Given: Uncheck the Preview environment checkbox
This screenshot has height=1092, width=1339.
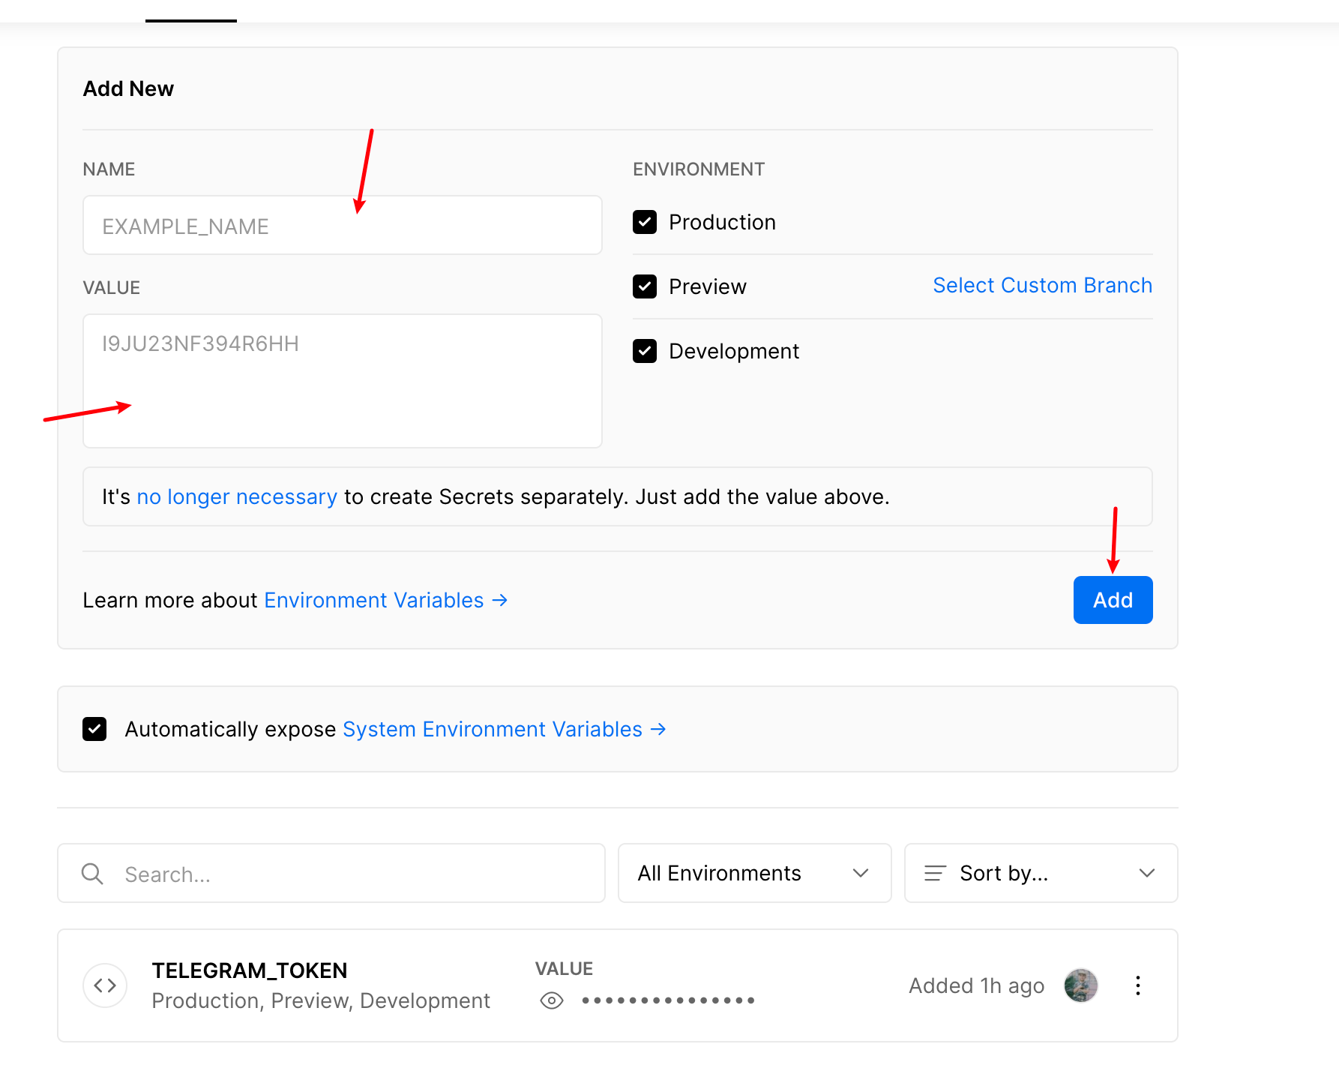Looking at the screenshot, I should click(x=645, y=286).
